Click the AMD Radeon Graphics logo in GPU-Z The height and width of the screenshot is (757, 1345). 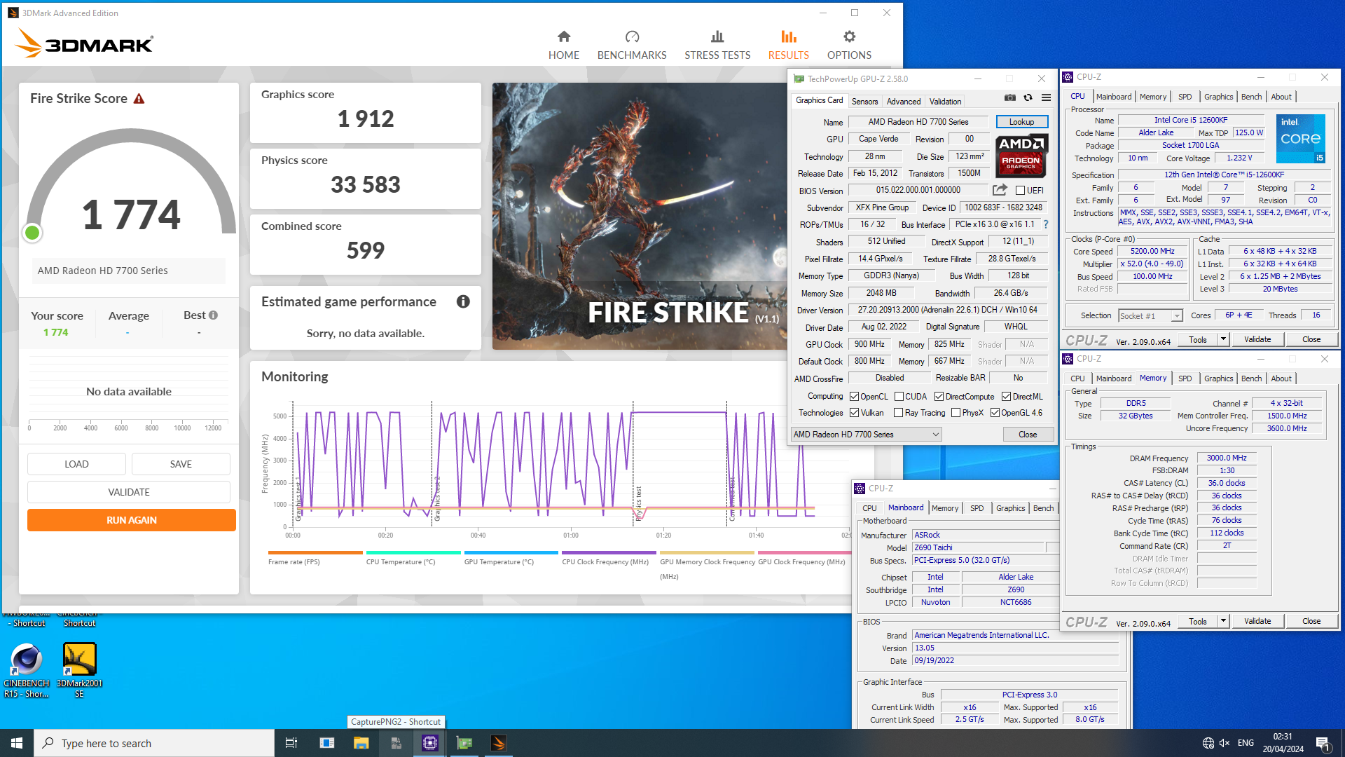1021,155
